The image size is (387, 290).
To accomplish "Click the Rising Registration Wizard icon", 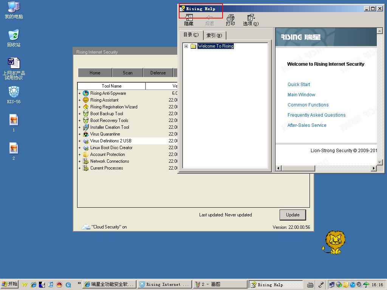I will click(x=86, y=107).
